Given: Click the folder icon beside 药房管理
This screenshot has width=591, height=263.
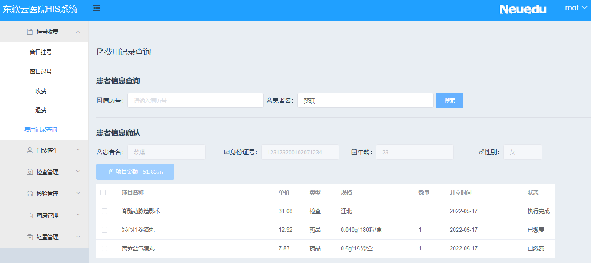Looking at the screenshot, I should [x=30, y=215].
